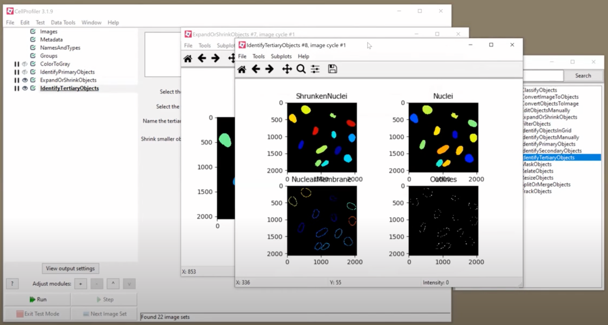Toggle display eye for IdentifyPrimaryObjects module
This screenshot has height=325, width=608.
click(x=25, y=72)
